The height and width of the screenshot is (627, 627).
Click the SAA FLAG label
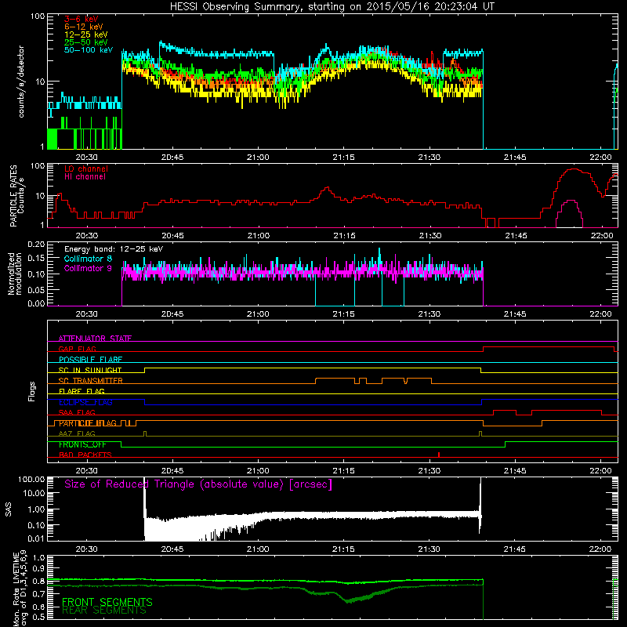[77, 412]
